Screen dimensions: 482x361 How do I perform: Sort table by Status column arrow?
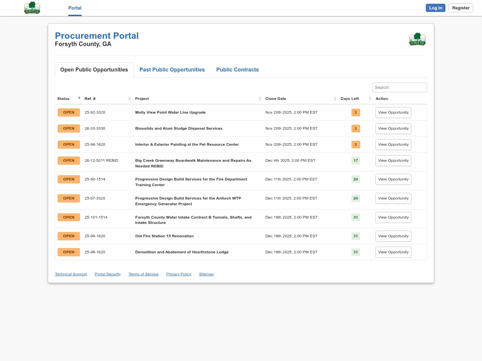(x=79, y=98)
